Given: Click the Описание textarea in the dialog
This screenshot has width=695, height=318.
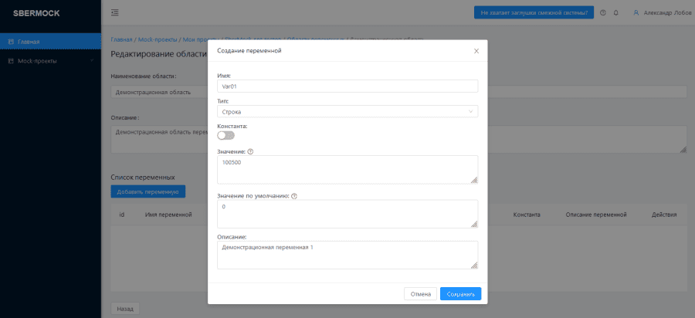Looking at the screenshot, I should tap(347, 254).
